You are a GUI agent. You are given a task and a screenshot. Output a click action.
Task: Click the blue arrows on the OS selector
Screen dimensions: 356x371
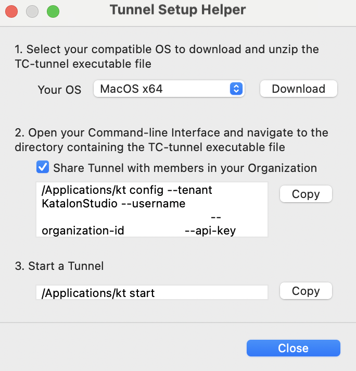[236, 89]
